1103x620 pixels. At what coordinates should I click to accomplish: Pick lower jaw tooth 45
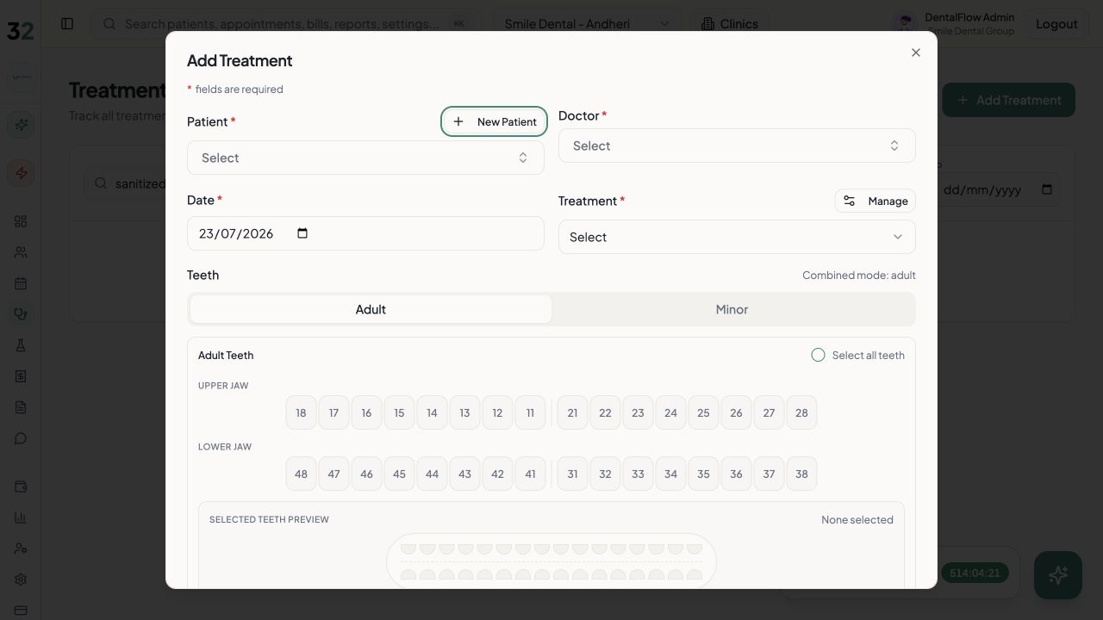pyautogui.click(x=399, y=474)
